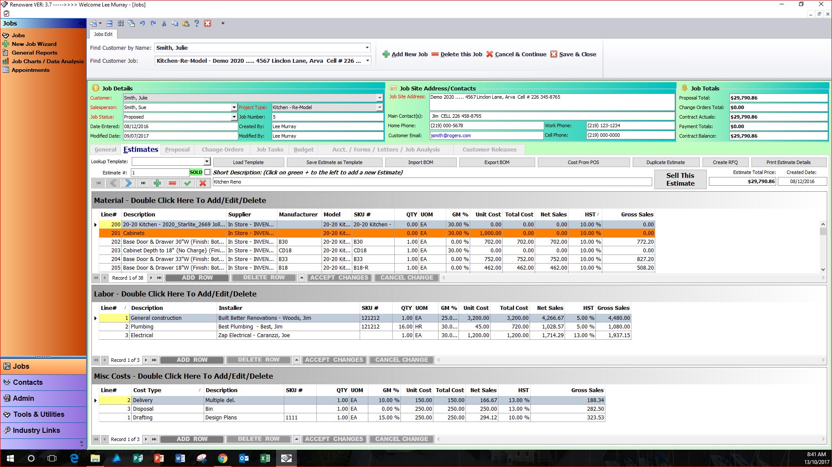Click the undo arrow in the top toolbar
This screenshot has width=832, height=467.
coord(142,23)
